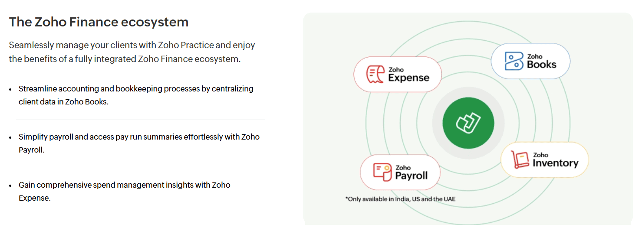The height and width of the screenshot is (231, 639).
Task: Click the Zoho Payroll pay run bullet
Action: click(x=139, y=143)
